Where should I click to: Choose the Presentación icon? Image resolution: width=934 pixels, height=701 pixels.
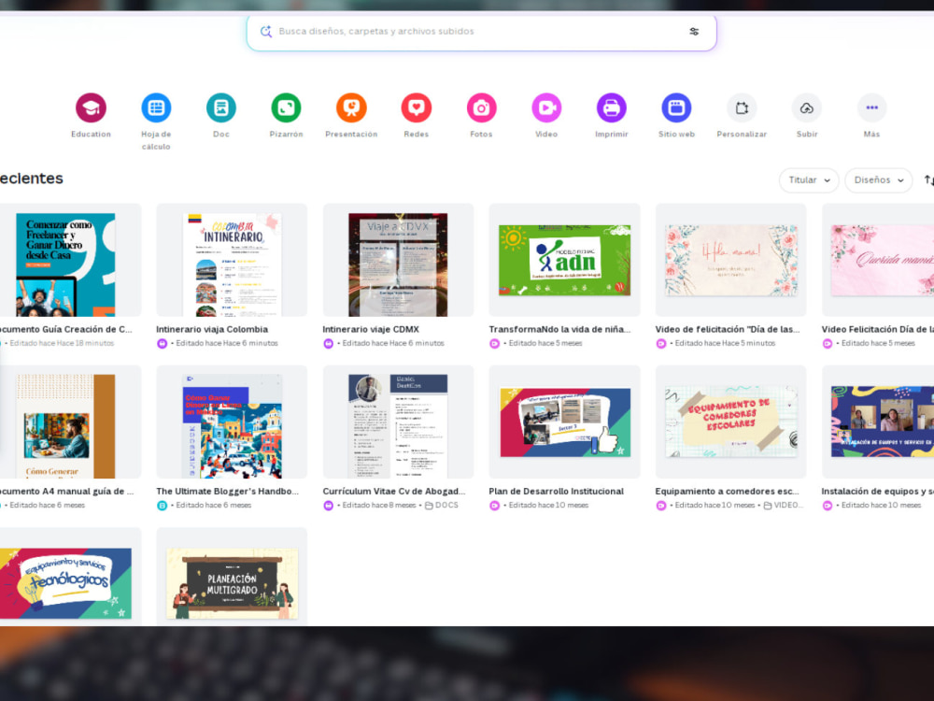point(351,107)
